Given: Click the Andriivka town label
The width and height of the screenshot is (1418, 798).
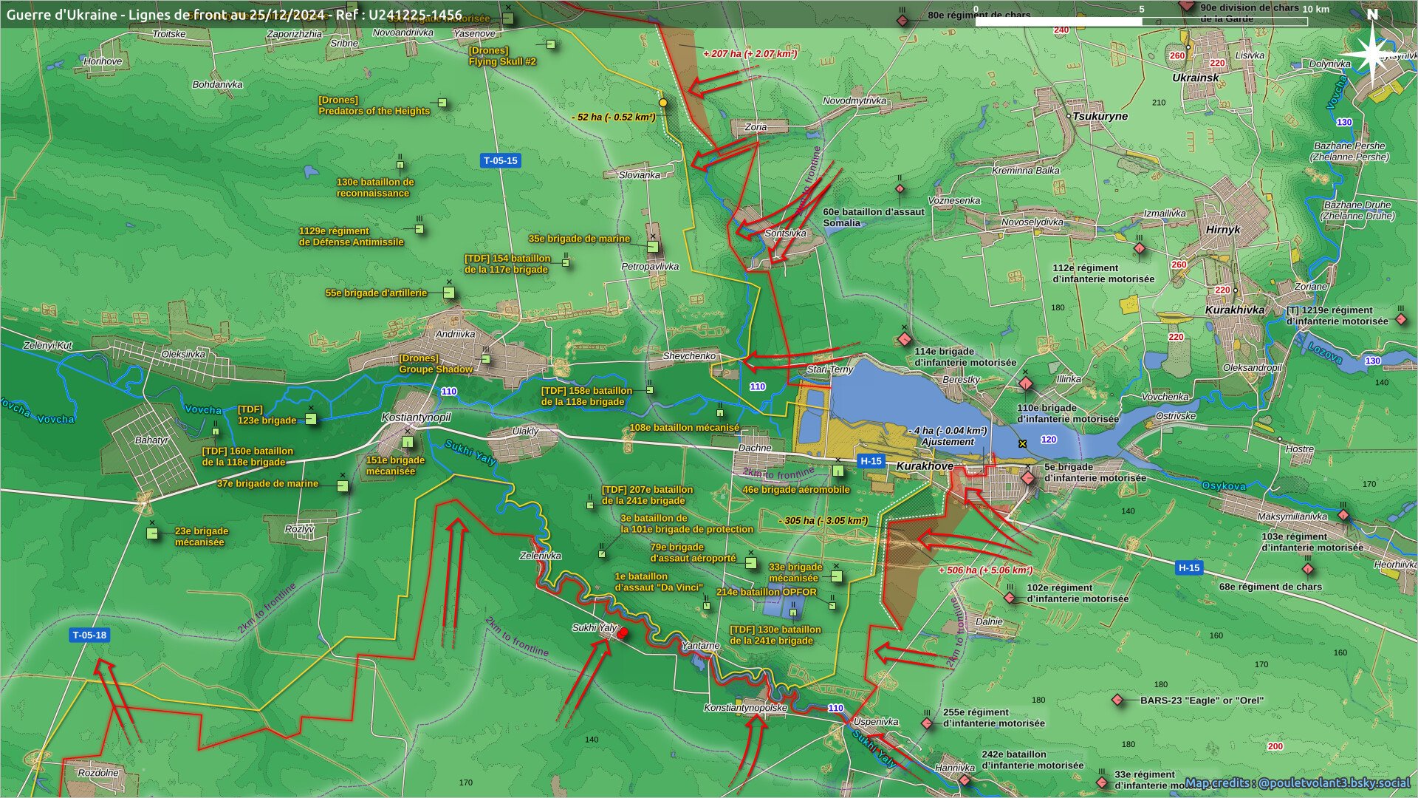Looking at the screenshot, I should (456, 334).
